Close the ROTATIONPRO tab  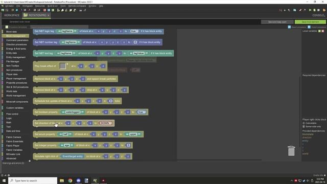click(49, 15)
